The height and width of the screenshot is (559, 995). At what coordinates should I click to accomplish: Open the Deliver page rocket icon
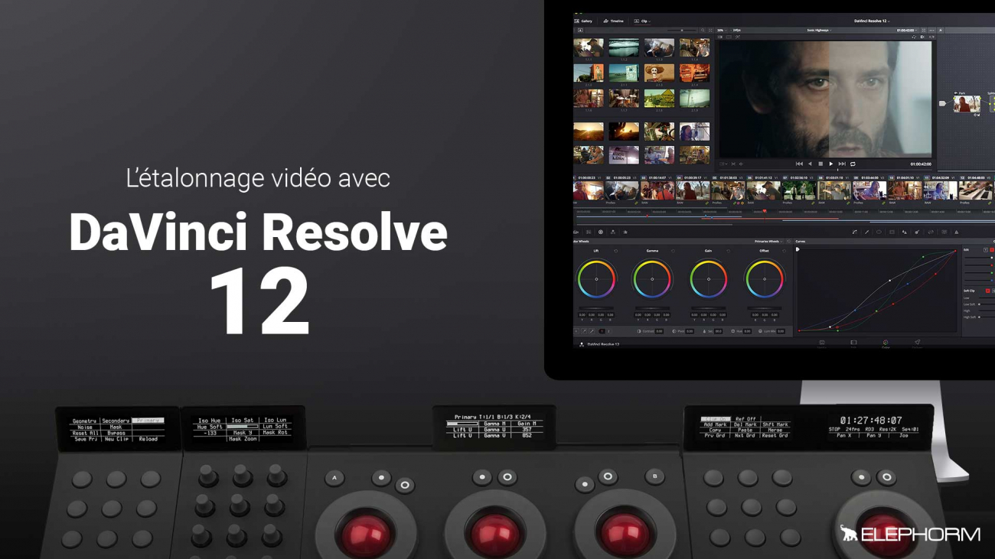[x=917, y=343]
